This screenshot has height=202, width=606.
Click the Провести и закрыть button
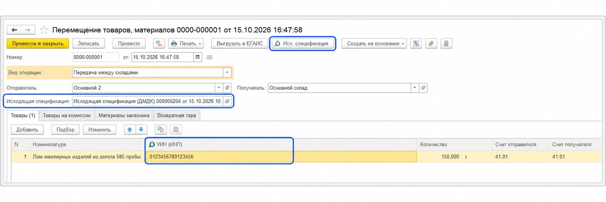pyautogui.click(x=38, y=43)
